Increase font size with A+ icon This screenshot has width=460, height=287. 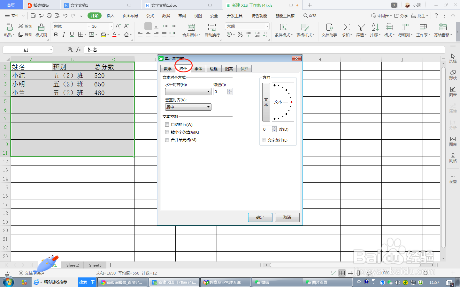click(118, 26)
